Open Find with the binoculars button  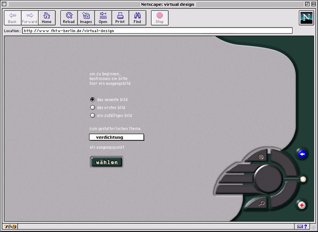[137, 18]
